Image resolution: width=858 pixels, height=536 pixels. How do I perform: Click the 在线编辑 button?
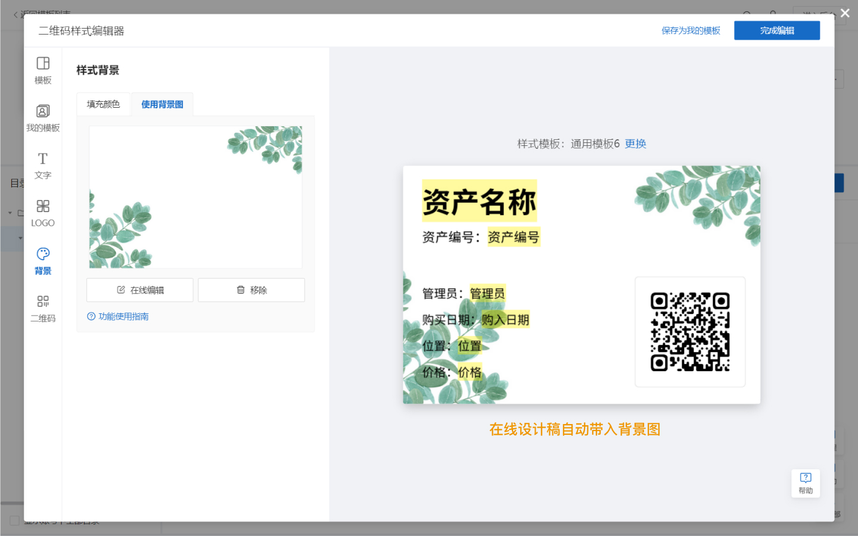140,290
